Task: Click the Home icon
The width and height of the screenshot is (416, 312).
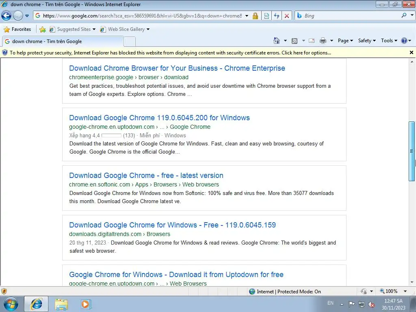Action: pos(276,41)
